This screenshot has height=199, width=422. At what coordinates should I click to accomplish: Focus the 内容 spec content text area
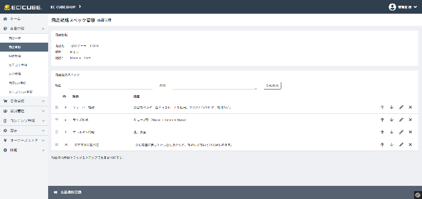(215, 85)
